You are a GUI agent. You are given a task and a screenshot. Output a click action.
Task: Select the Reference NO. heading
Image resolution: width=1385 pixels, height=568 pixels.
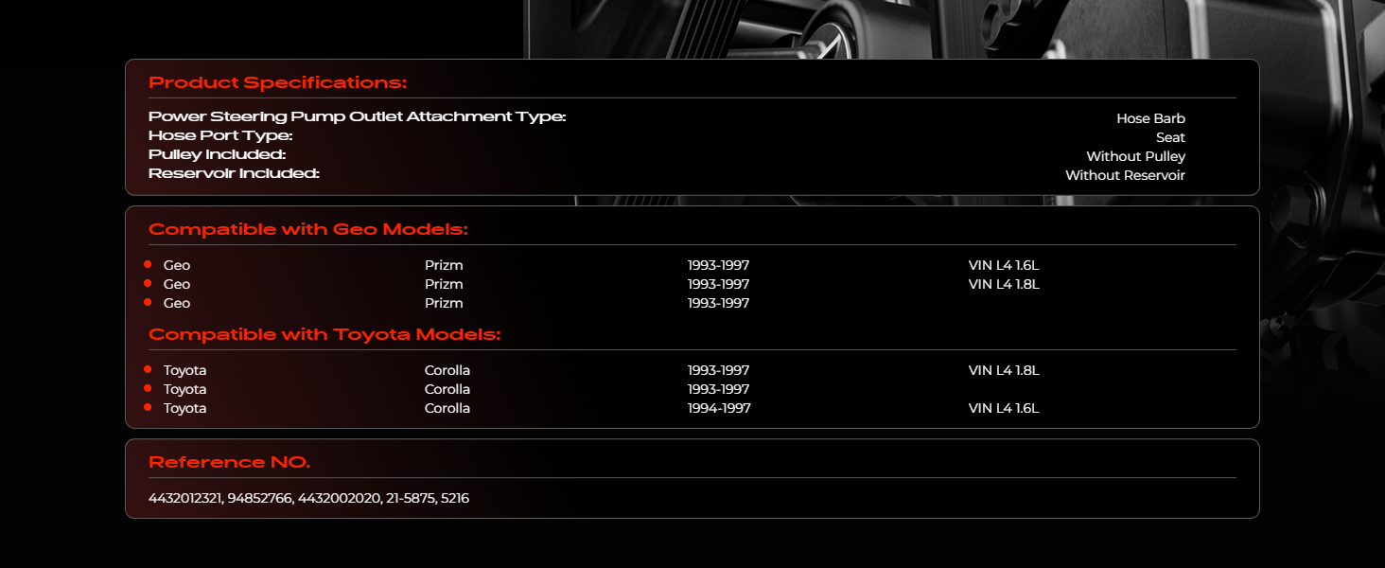(x=229, y=462)
